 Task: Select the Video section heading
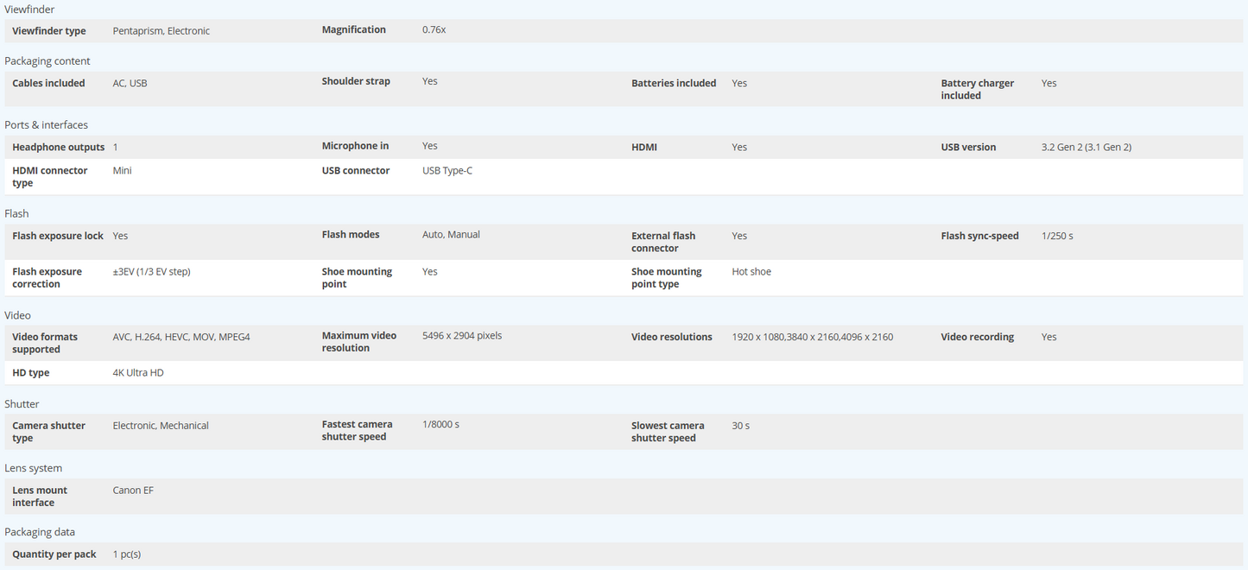point(17,315)
